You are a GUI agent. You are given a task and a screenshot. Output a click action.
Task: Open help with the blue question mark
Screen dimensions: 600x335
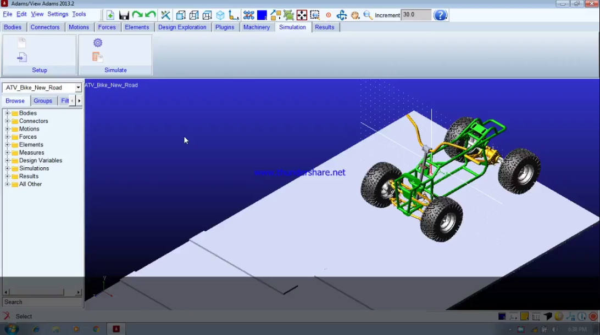point(441,15)
